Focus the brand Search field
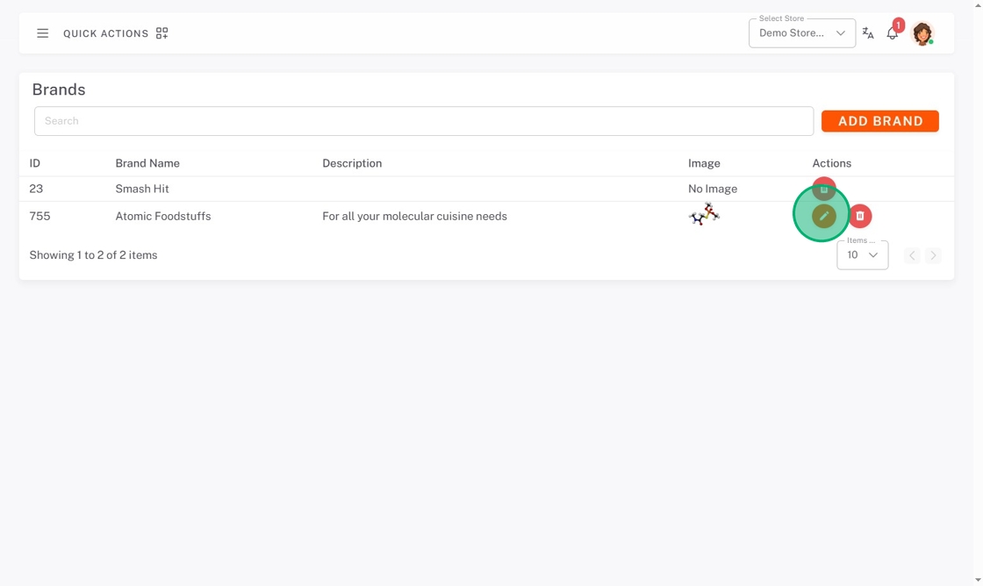The image size is (983, 586). (423, 121)
